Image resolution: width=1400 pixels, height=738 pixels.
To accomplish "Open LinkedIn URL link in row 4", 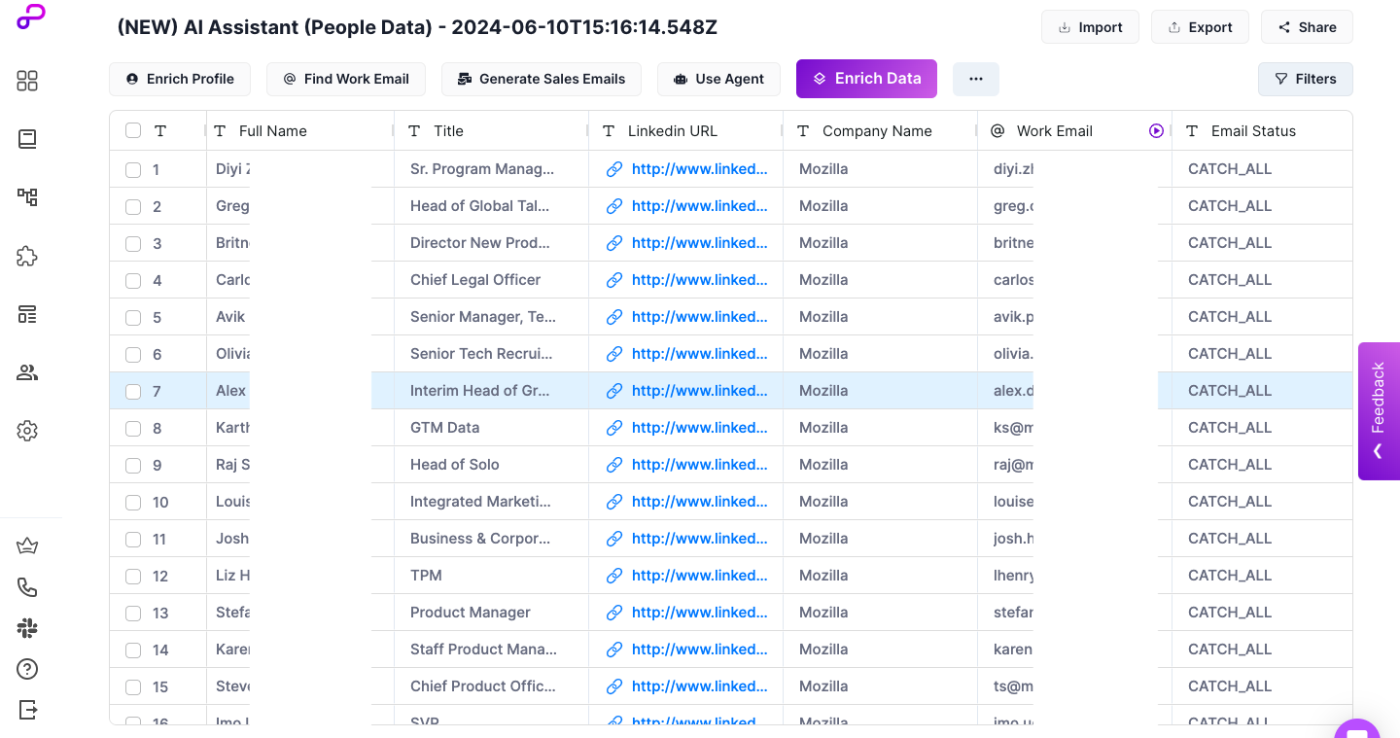I will [x=698, y=280].
